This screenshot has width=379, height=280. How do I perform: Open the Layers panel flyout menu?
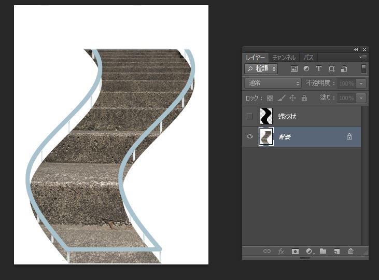[x=364, y=57]
